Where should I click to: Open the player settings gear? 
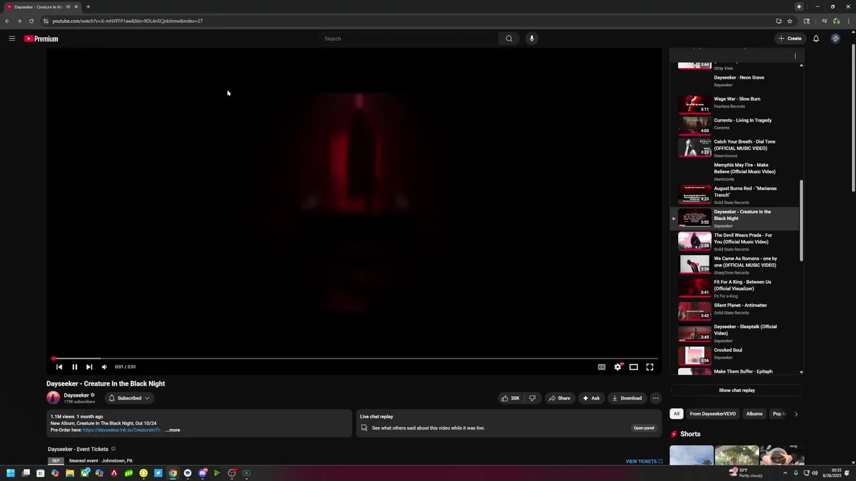pos(618,367)
